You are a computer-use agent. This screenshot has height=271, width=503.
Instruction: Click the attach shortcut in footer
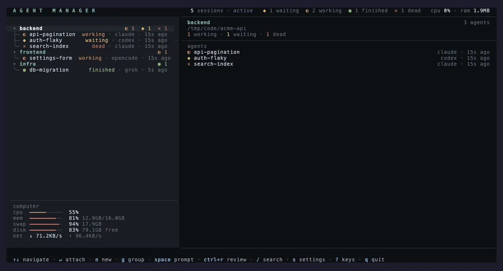(x=72, y=260)
